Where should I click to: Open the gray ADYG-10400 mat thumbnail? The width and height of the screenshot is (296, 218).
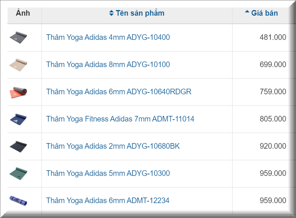click(x=18, y=38)
